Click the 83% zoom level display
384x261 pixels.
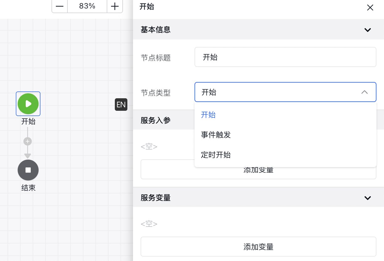click(x=87, y=6)
